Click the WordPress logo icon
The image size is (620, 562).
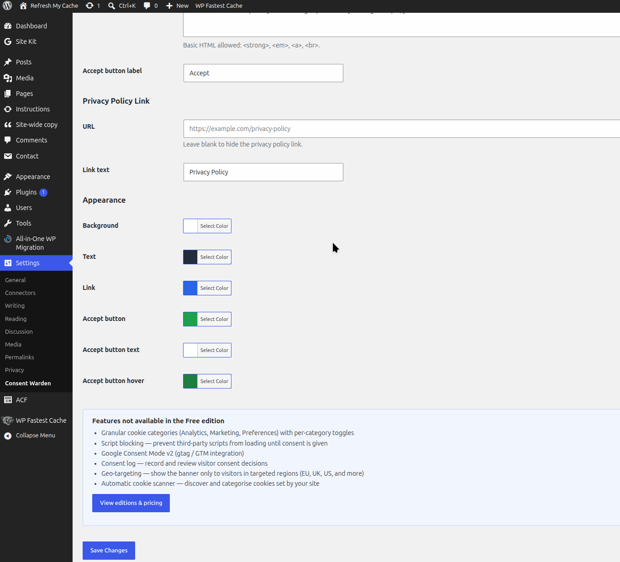pos(7,5)
